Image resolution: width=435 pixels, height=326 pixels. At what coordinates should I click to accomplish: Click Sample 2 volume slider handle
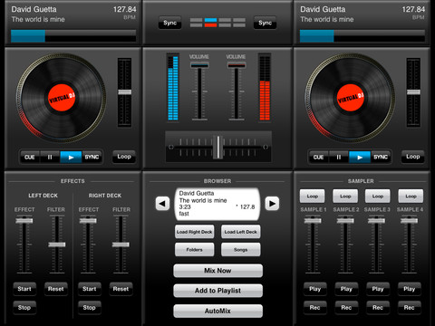click(x=345, y=221)
